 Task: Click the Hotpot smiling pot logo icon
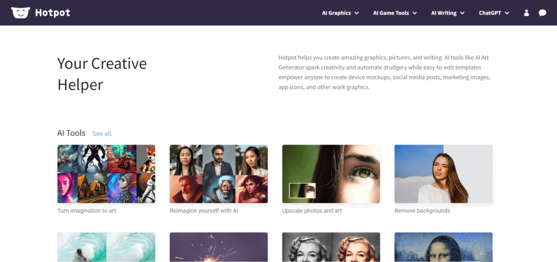(x=20, y=13)
